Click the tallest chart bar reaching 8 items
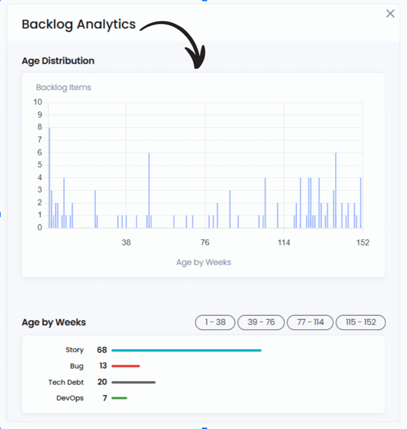This screenshot has width=407, height=429. [49, 178]
